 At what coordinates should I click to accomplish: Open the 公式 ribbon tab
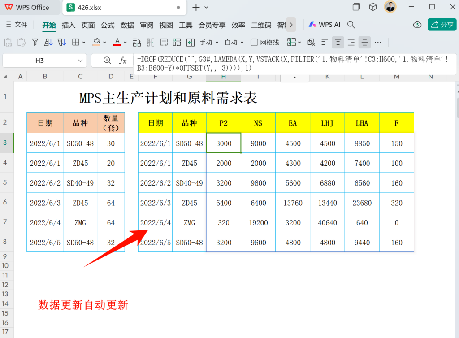pos(108,25)
